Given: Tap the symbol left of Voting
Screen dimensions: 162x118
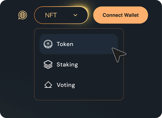Looking at the screenshot, I should pyautogui.click(x=48, y=85).
